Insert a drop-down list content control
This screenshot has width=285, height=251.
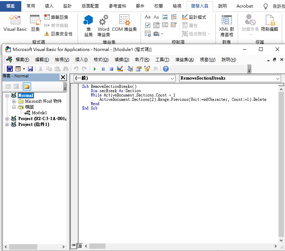pos(165,25)
